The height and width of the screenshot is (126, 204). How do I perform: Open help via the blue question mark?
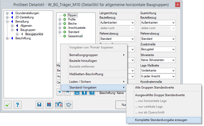click(18, 105)
